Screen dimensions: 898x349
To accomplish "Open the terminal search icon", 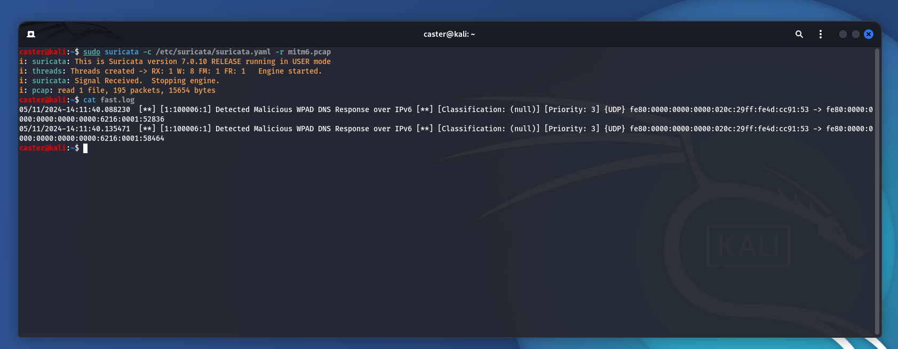I will pyautogui.click(x=799, y=34).
